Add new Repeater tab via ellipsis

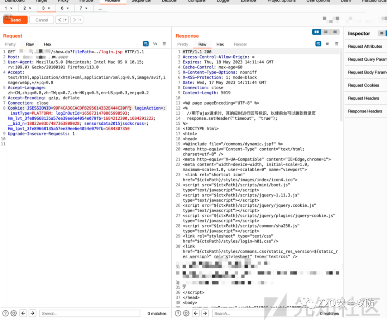pos(100,8)
